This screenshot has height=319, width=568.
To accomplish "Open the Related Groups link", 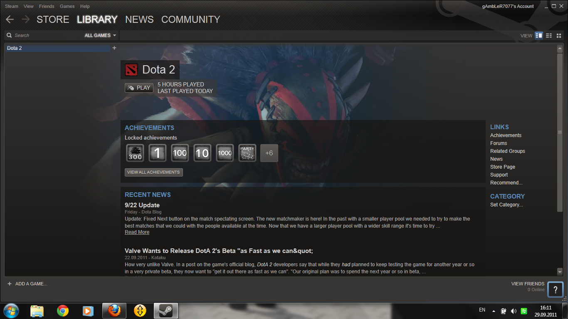I will click(508, 151).
